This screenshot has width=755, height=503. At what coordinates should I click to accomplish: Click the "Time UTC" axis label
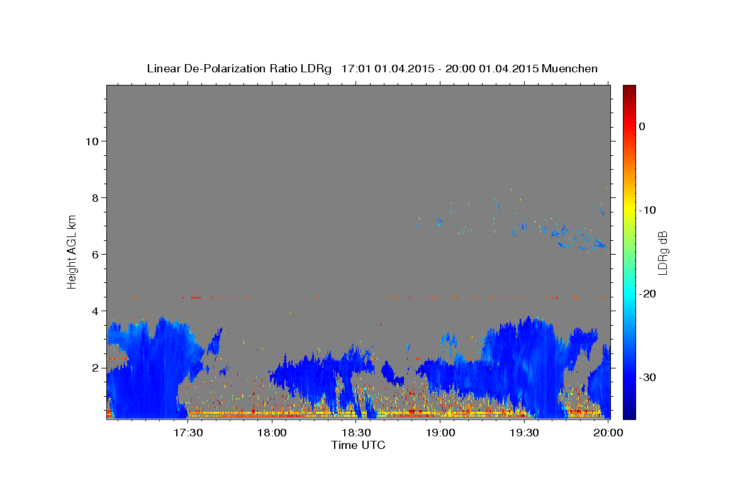click(358, 445)
